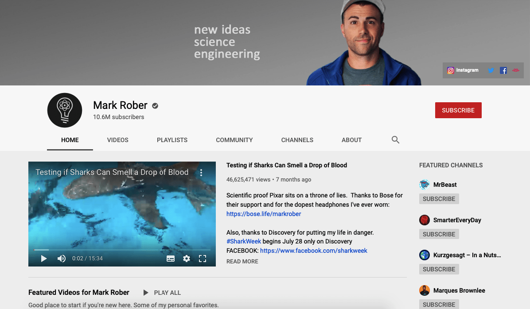Switch to the VIDEOS tab

pyautogui.click(x=117, y=140)
